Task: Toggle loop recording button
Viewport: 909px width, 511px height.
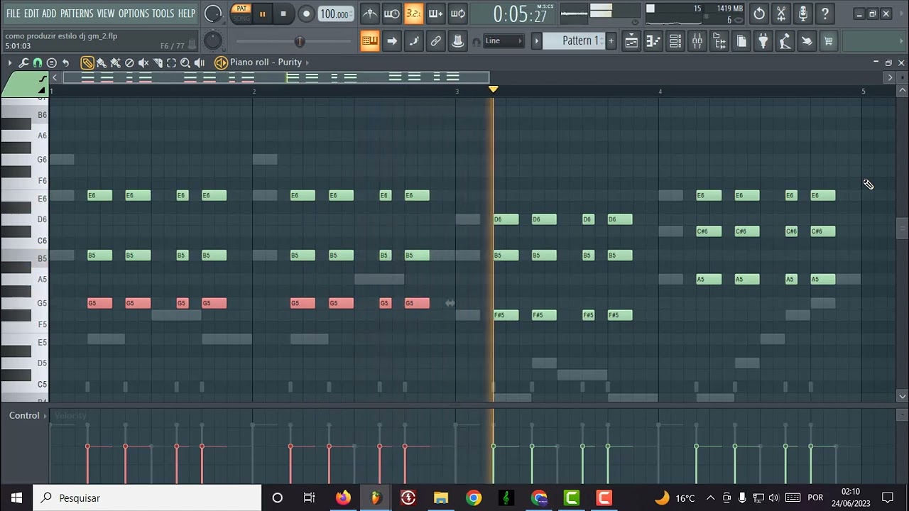Action: [x=458, y=13]
